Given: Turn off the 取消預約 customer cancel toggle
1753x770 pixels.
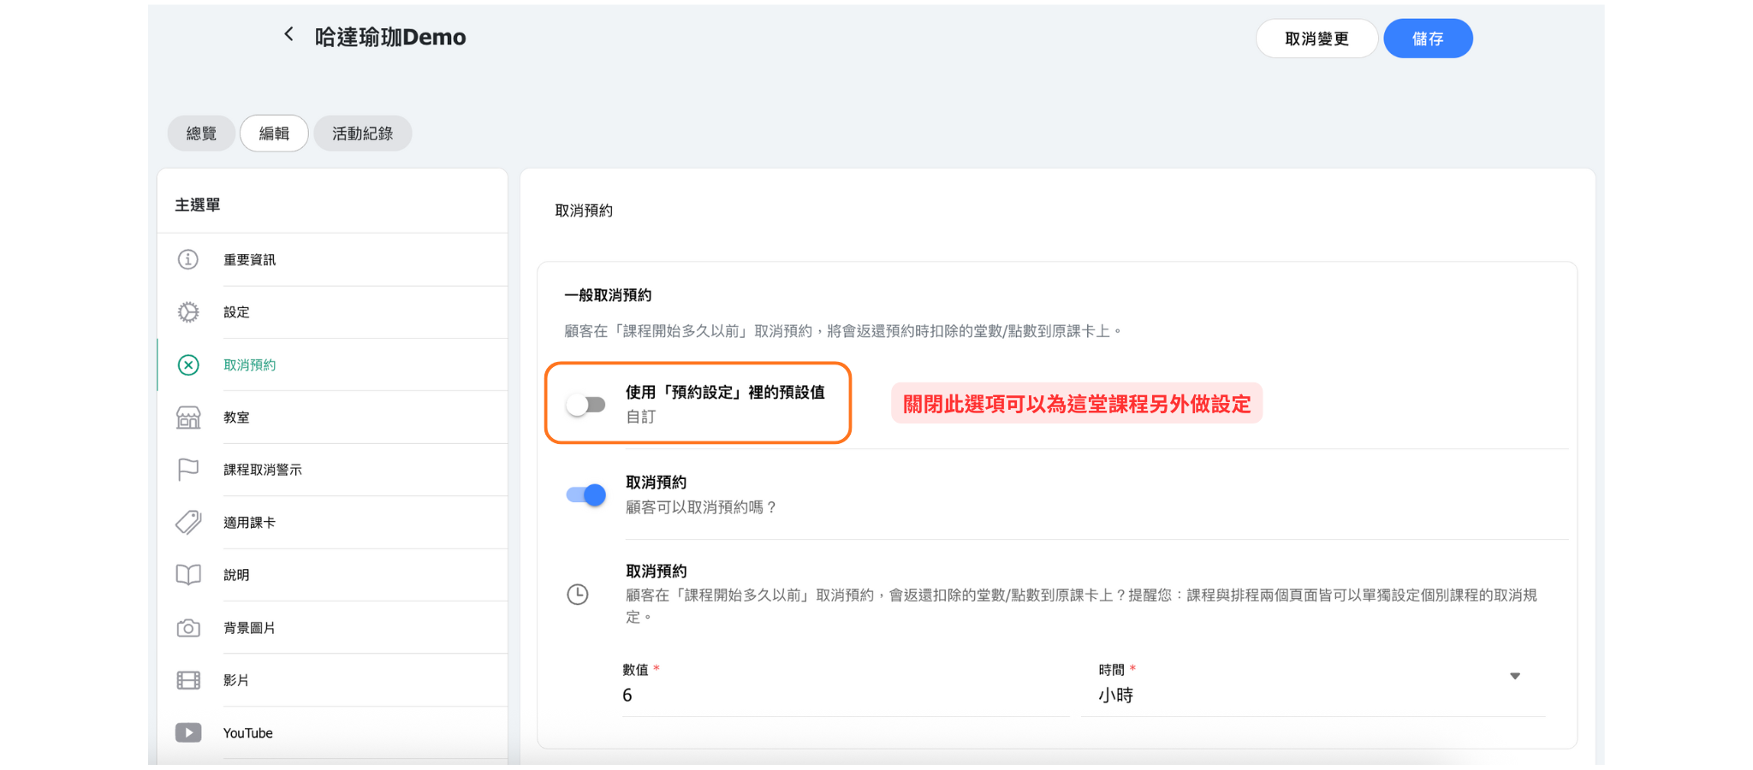Looking at the screenshot, I should pos(586,495).
